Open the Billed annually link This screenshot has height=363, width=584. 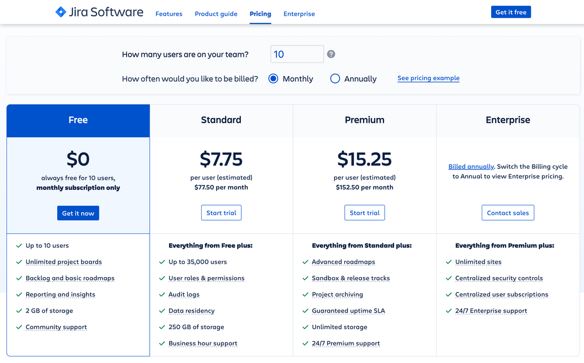tap(471, 166)
